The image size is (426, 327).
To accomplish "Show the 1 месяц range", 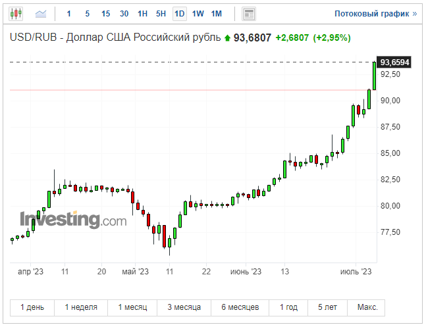I will coord(132,307).
